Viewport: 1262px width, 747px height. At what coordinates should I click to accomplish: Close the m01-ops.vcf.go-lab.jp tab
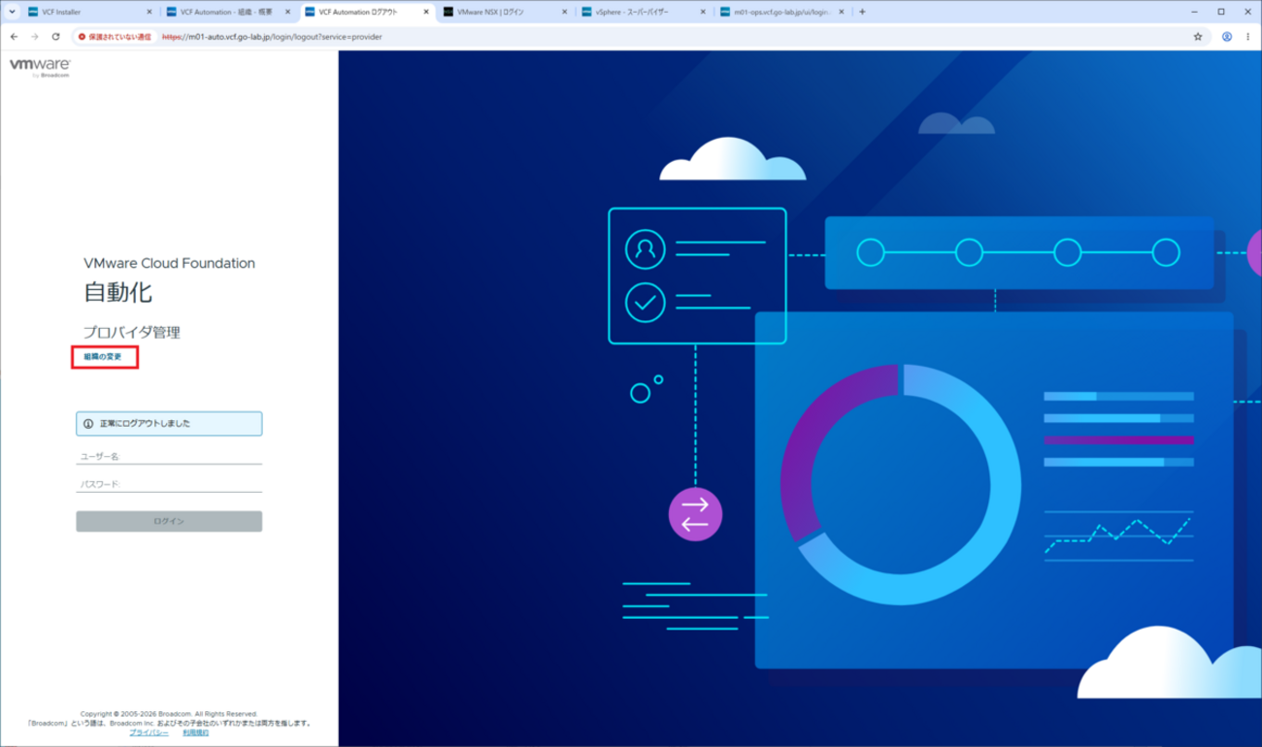[x=841, y=13]
